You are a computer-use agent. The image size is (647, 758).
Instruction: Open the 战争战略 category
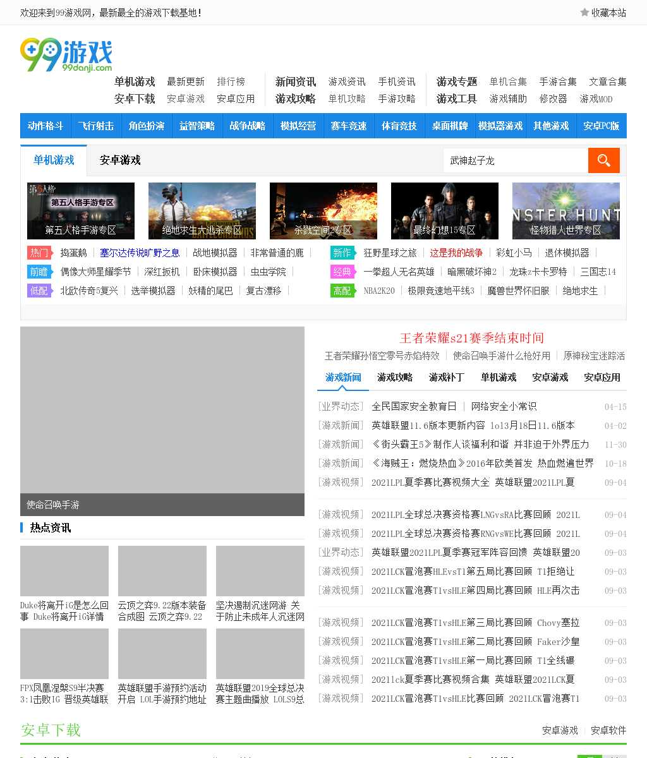pos(248,126)
